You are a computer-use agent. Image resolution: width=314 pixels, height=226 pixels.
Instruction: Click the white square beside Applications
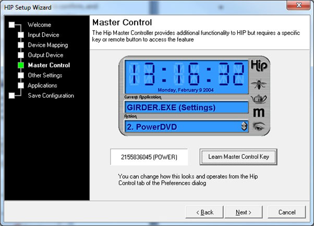pyautogui.click(x=21, y=86)
